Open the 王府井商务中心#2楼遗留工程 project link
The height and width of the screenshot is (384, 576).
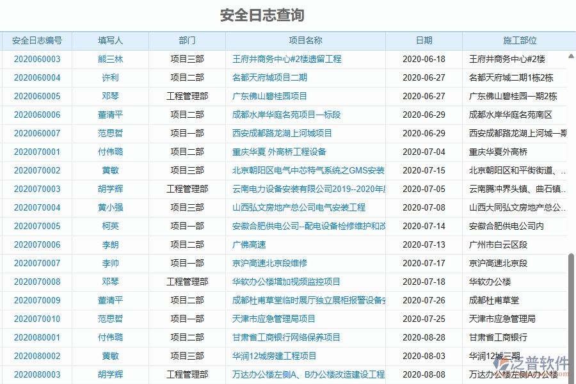(287, 59)
